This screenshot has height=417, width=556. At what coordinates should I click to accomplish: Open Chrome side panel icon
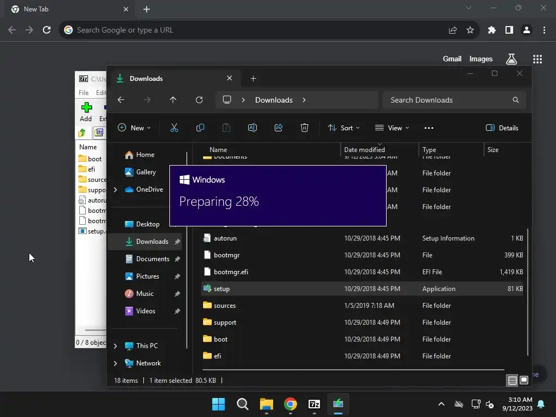509,30
